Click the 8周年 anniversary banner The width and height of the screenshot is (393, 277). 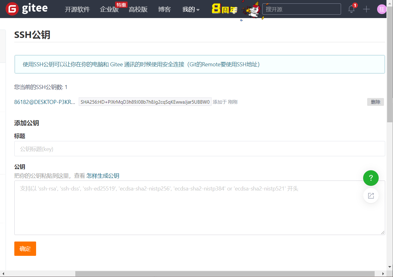point(224,9)
